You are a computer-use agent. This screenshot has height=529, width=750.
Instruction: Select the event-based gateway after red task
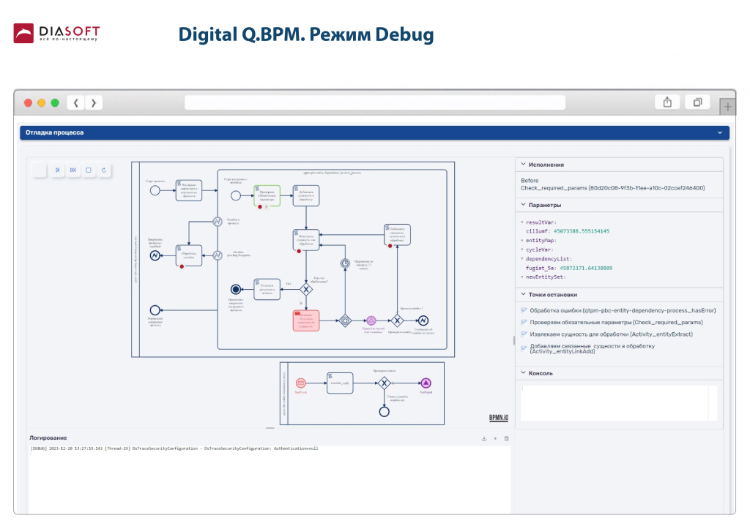point(345,320)
